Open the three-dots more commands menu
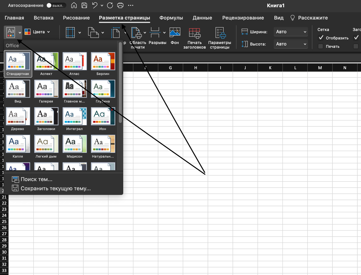This screenshot has width=361, height=275. click(131, 5)
